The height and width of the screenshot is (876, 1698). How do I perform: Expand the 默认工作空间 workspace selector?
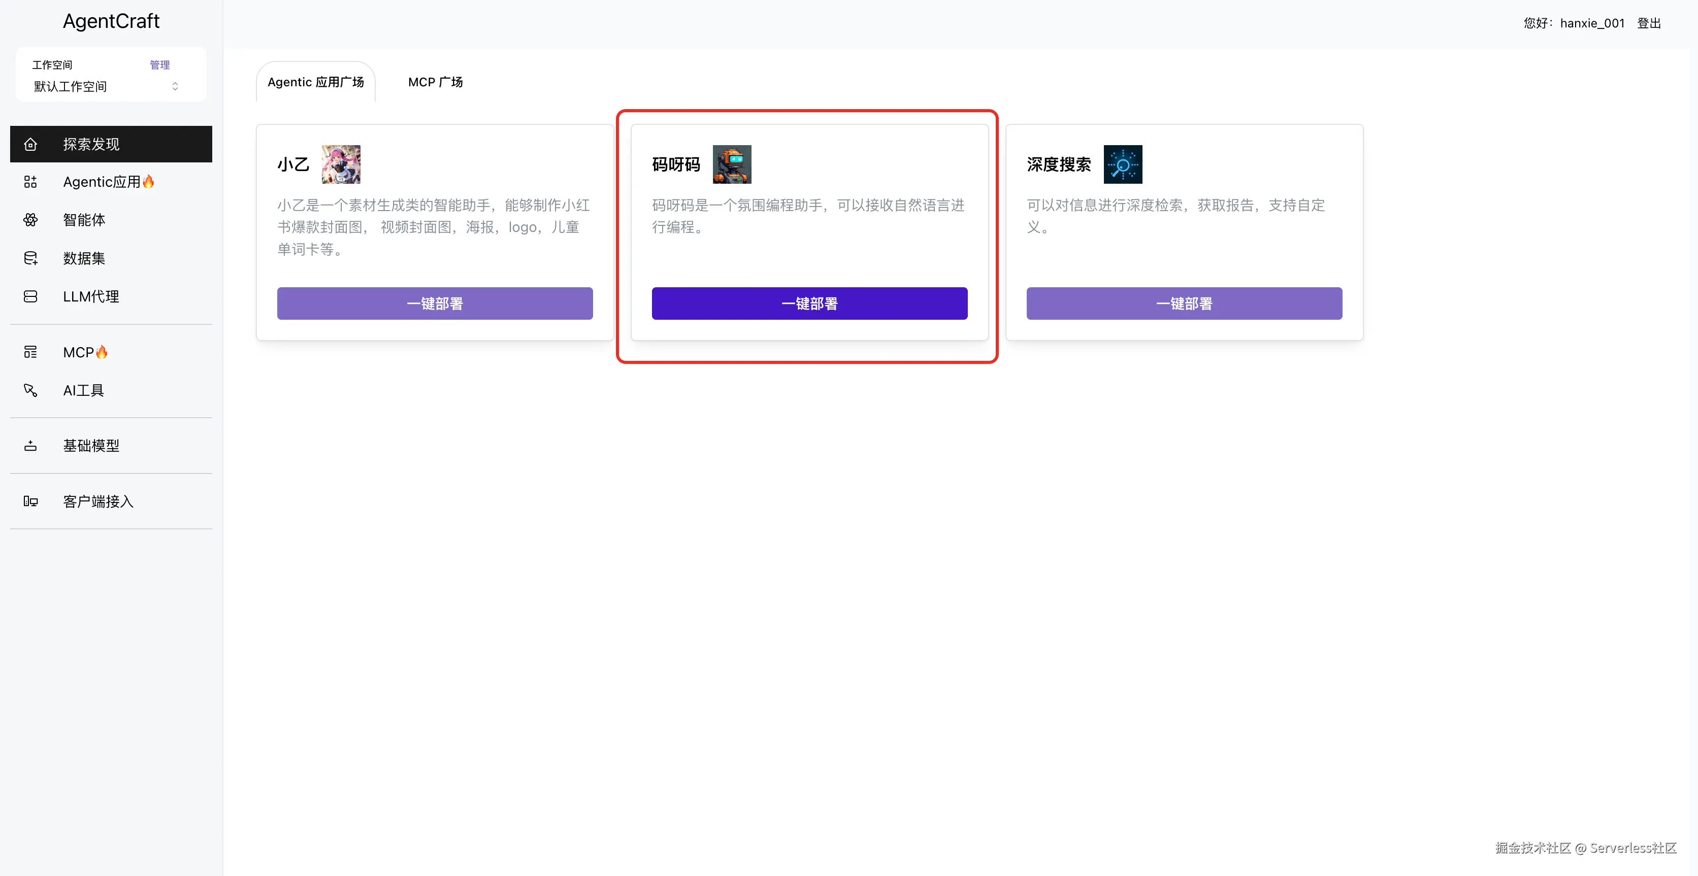[106, 87]
